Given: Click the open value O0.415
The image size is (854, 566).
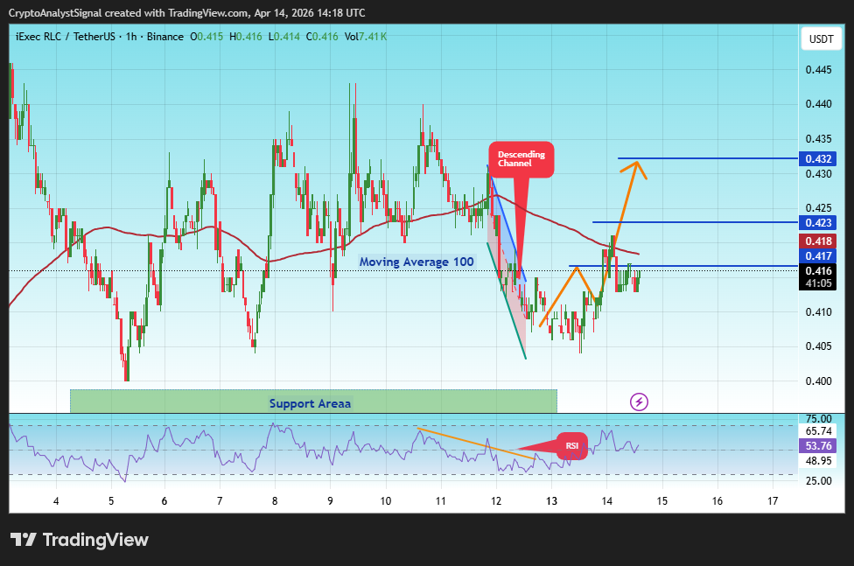Looking at the screenshot, I should (x=206, y=37).
